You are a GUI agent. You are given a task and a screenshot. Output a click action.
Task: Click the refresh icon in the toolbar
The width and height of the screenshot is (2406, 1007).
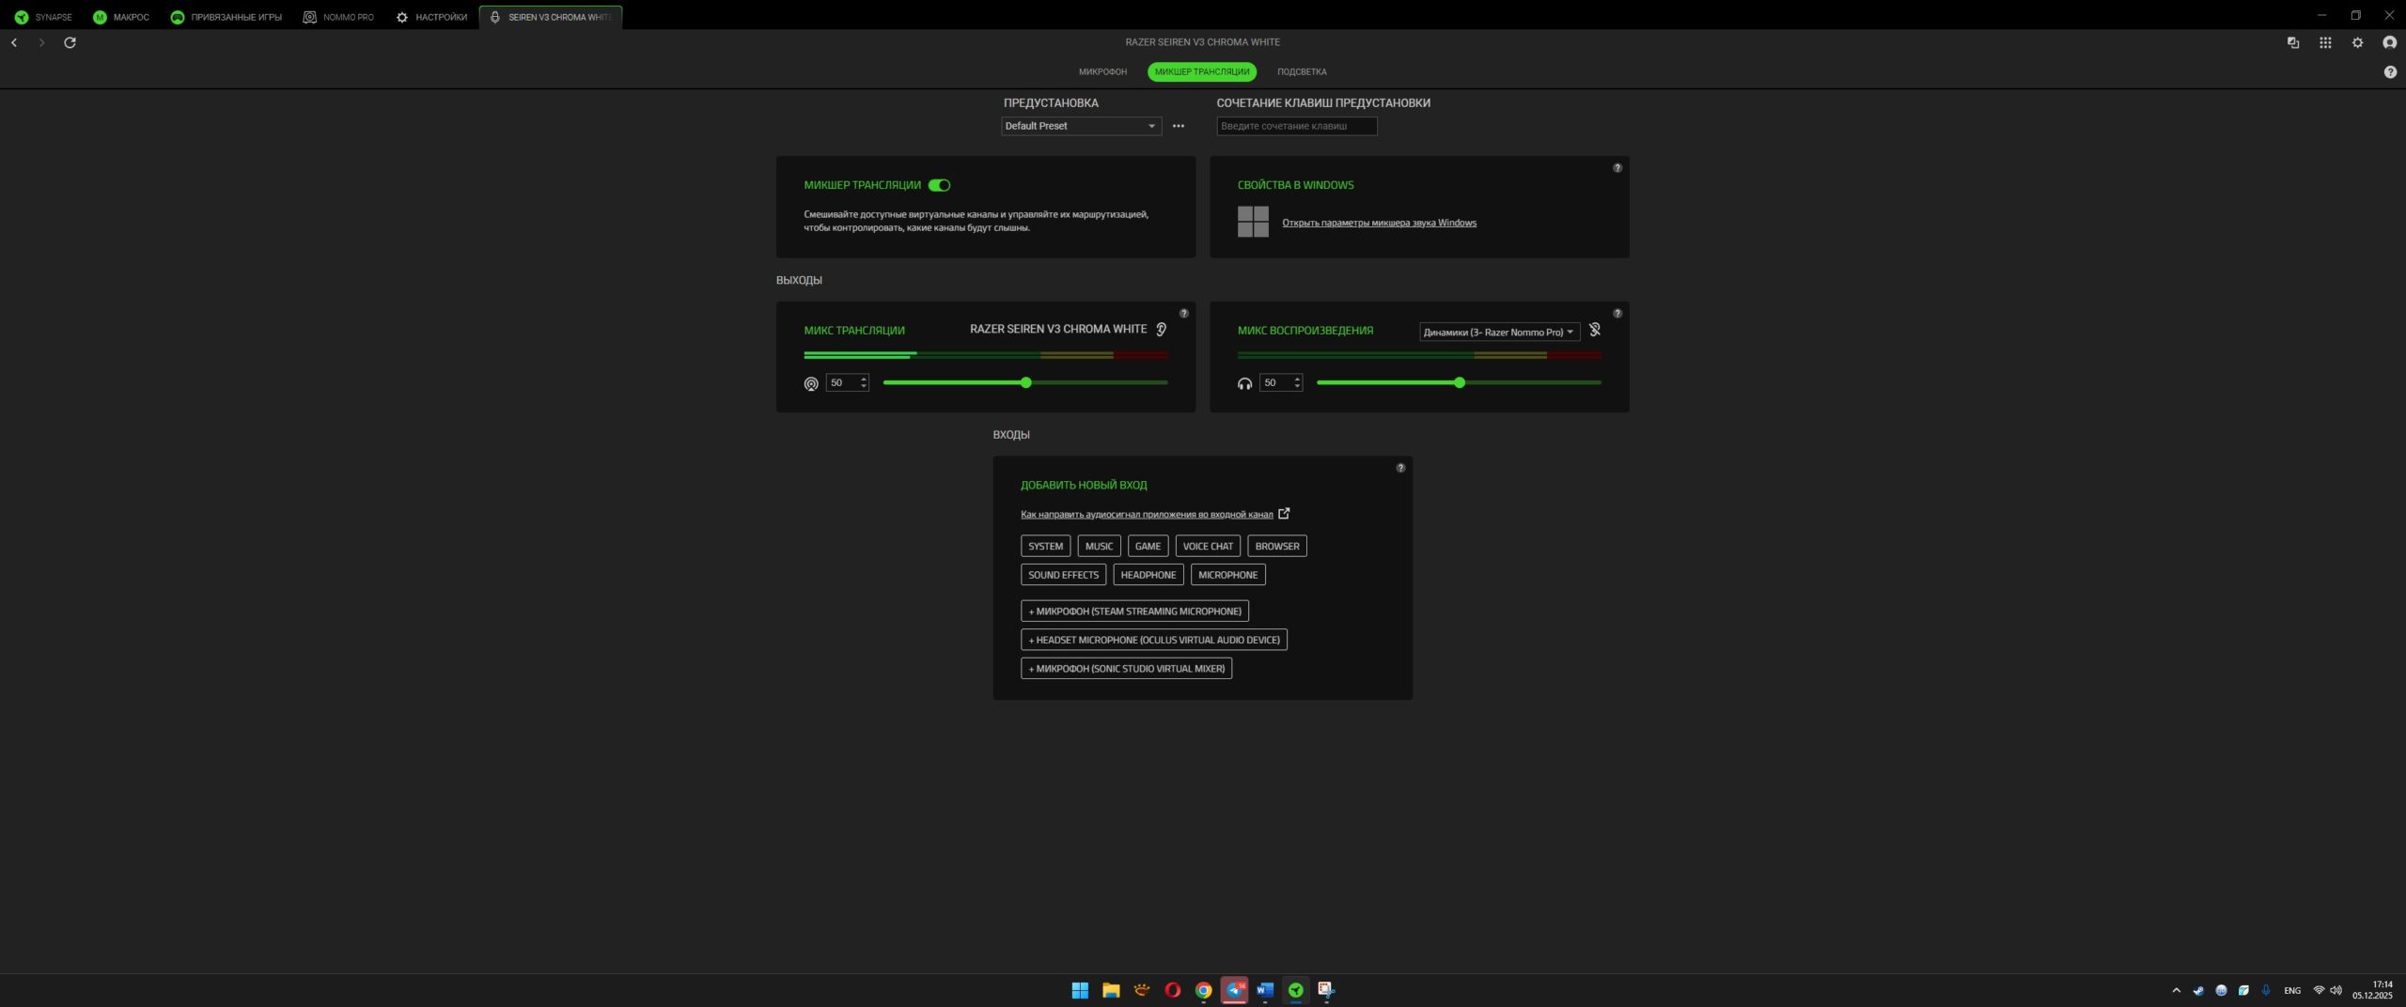70,42
